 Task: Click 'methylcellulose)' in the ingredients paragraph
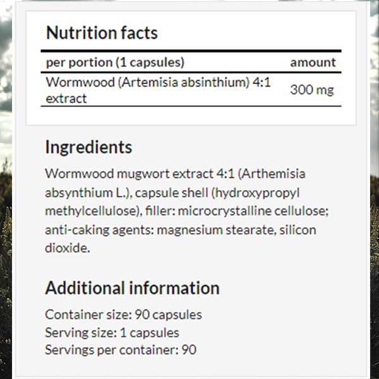93,211
